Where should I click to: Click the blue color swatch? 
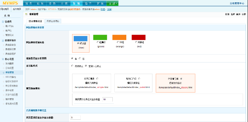click(80, 39)
